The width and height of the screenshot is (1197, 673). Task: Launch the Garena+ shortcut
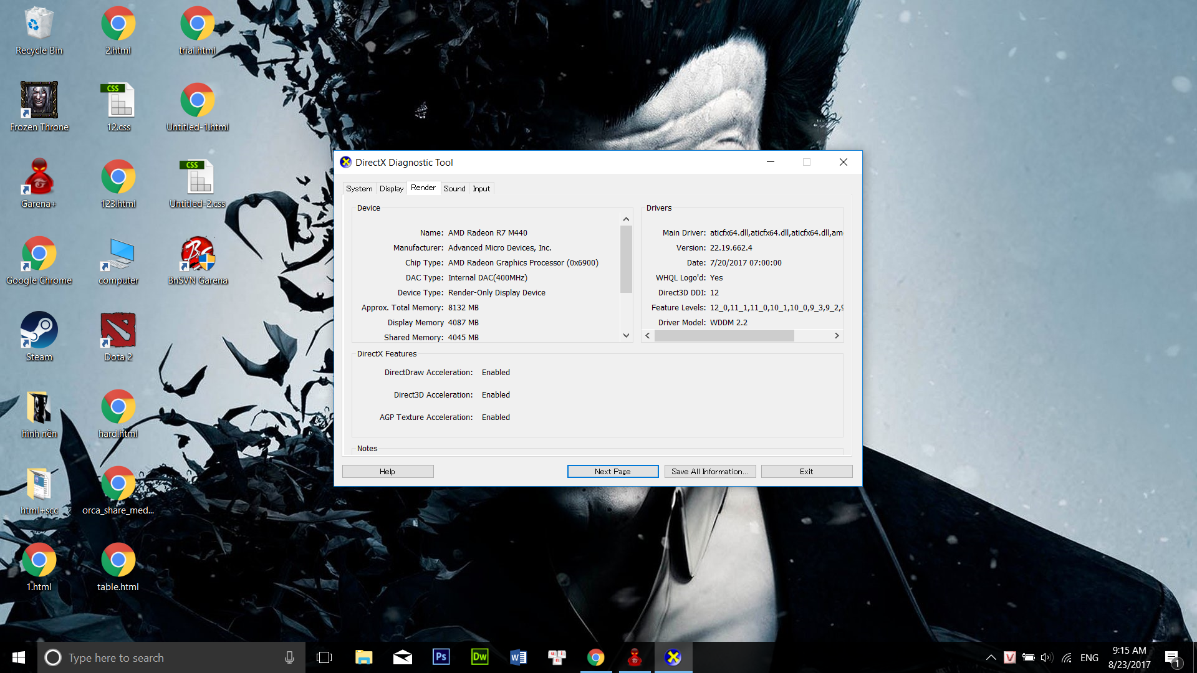pyautogui.click(x=39, y=184)
